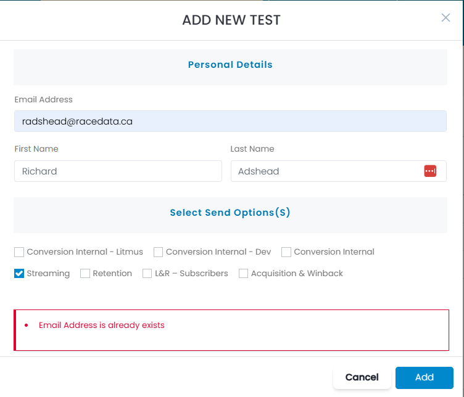Select L&R – Subscribers checkbox
Screen dimensions: 464x397
pyautogui.click(x=147, y=274)
